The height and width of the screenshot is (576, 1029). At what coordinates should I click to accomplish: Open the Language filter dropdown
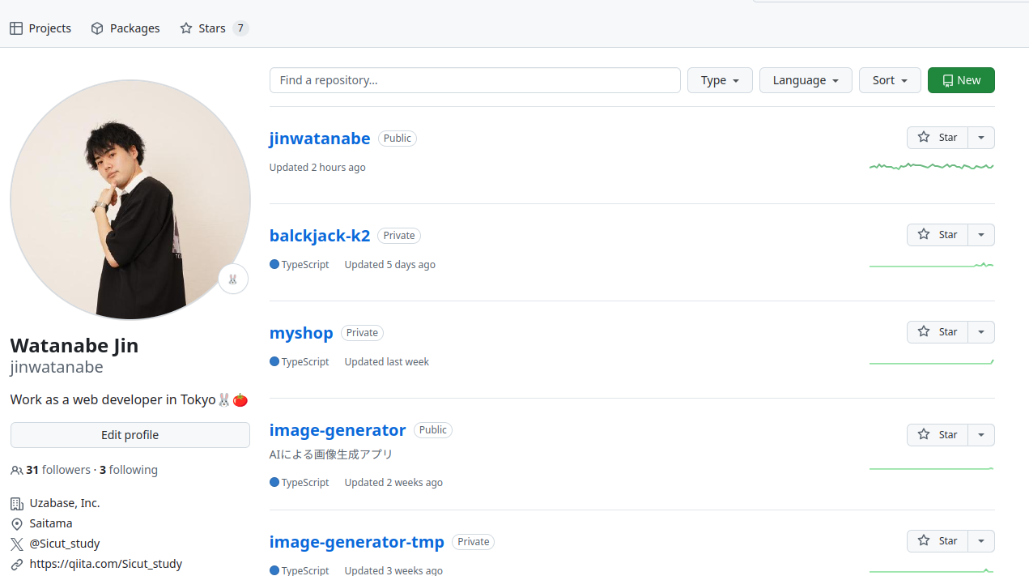click(806, 80)
